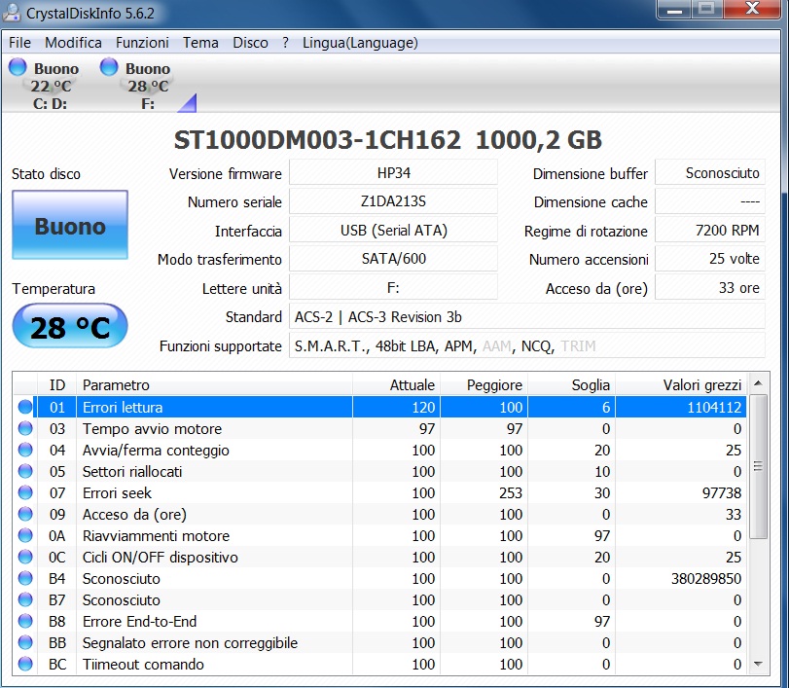
Task: Select the C: D: disk at 22 °C
Action: coord(45,85)
